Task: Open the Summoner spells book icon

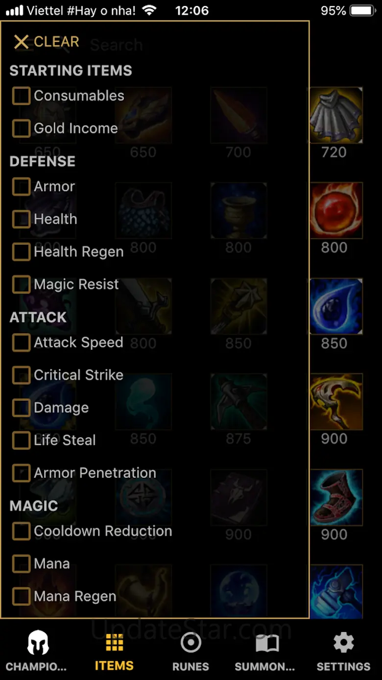Action: (267, 643)
